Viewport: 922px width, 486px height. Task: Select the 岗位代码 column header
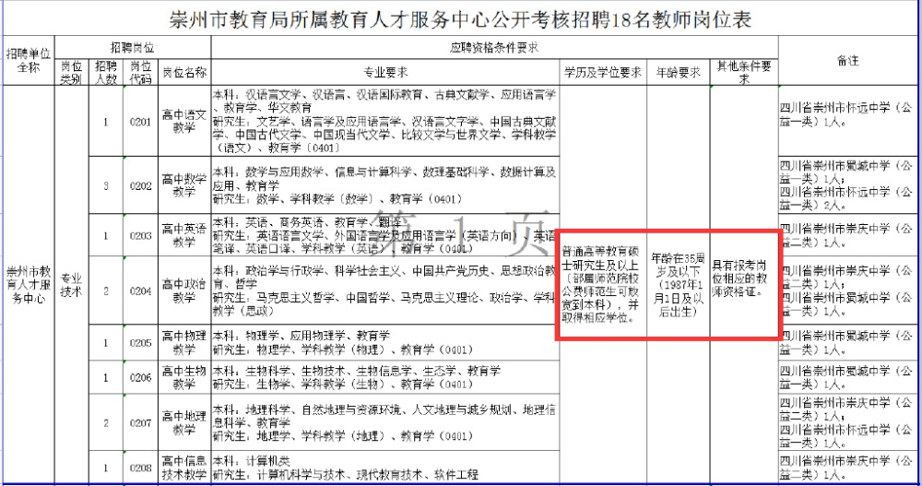[140, 72]
